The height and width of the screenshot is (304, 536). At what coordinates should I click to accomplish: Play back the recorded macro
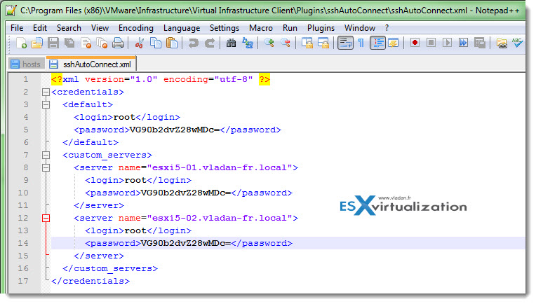(x=447, y=43)
